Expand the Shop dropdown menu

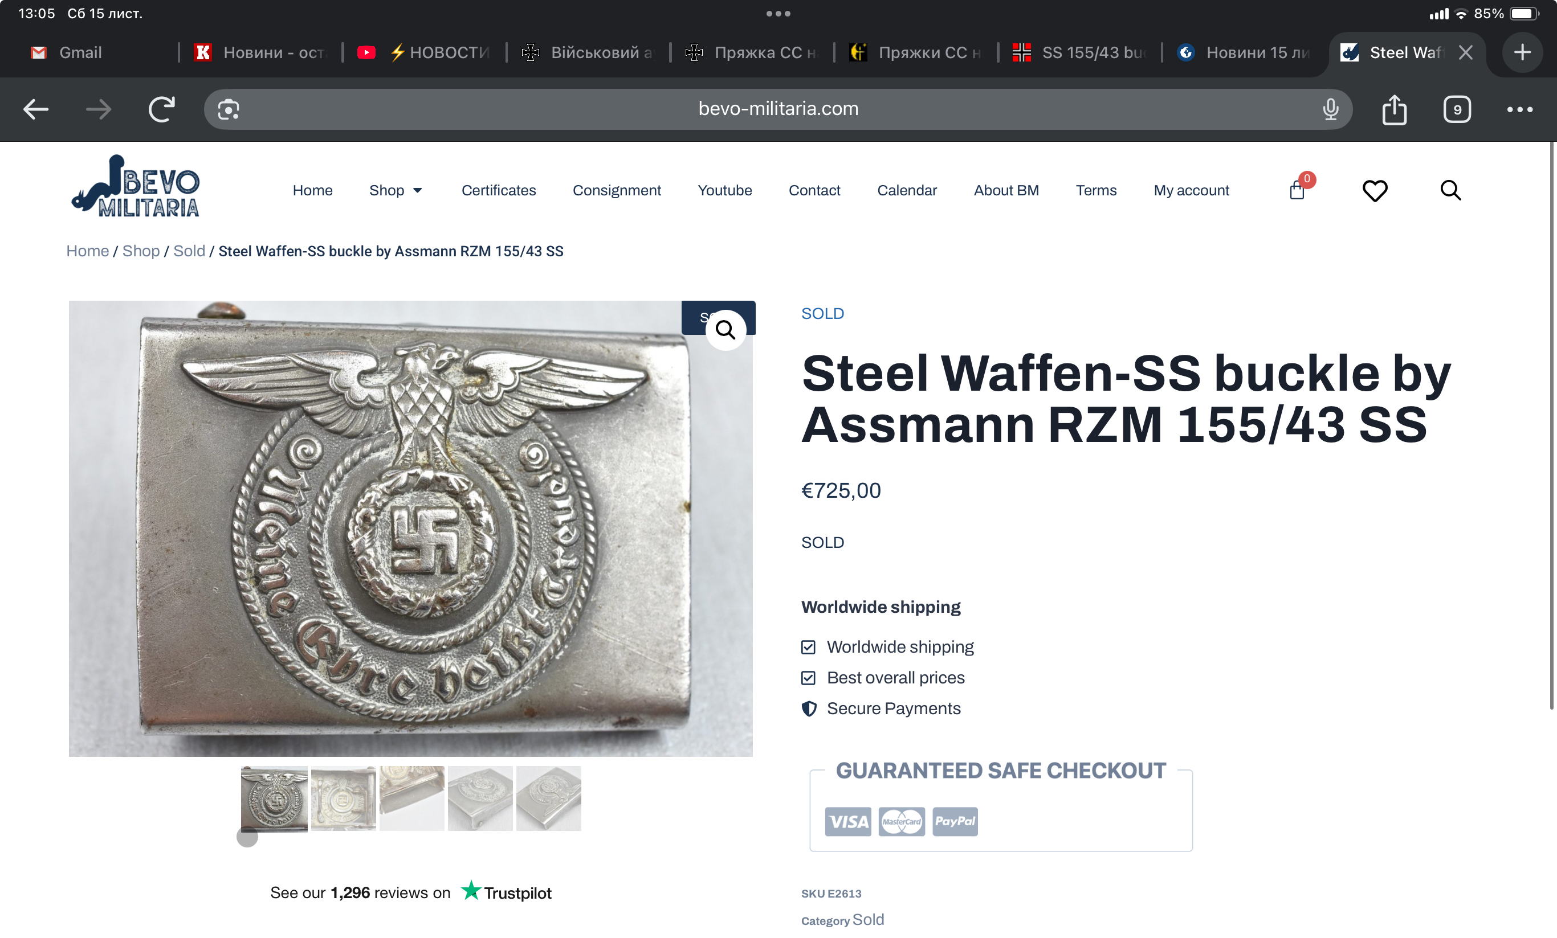pyautogui.click(x=396, y=190)
